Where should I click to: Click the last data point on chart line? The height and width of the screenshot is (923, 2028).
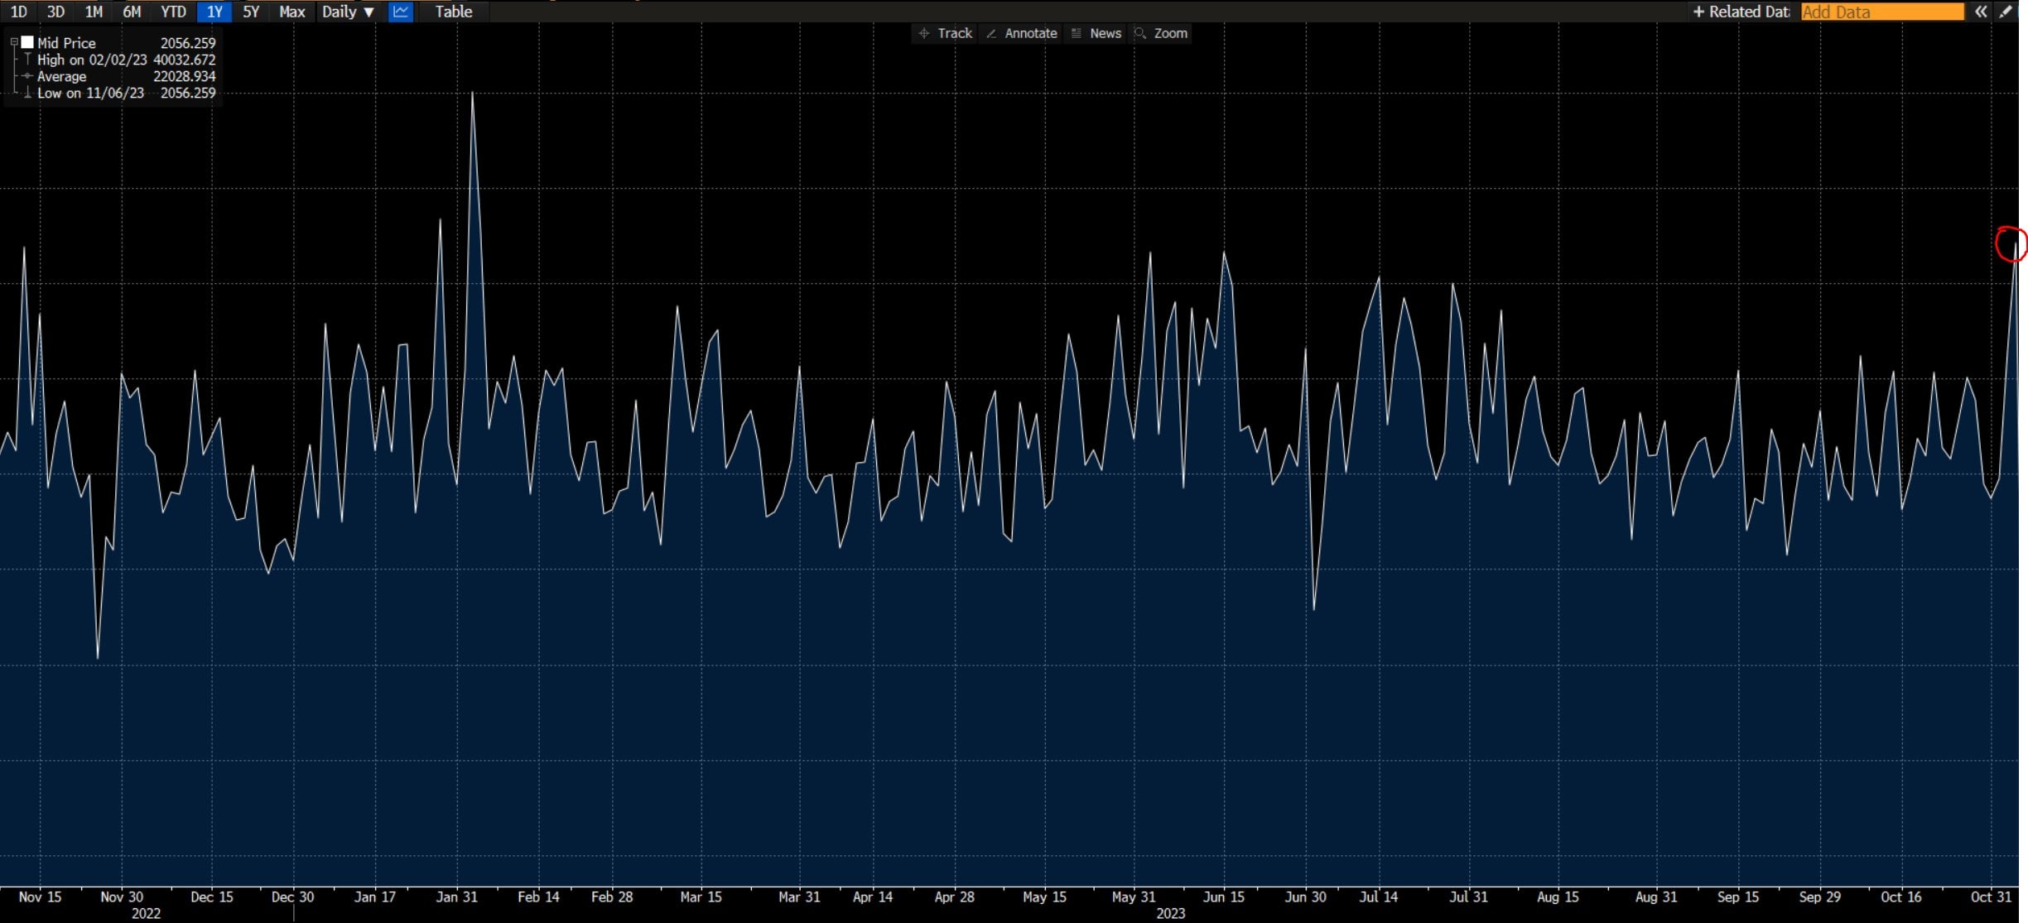point(2015,243)
